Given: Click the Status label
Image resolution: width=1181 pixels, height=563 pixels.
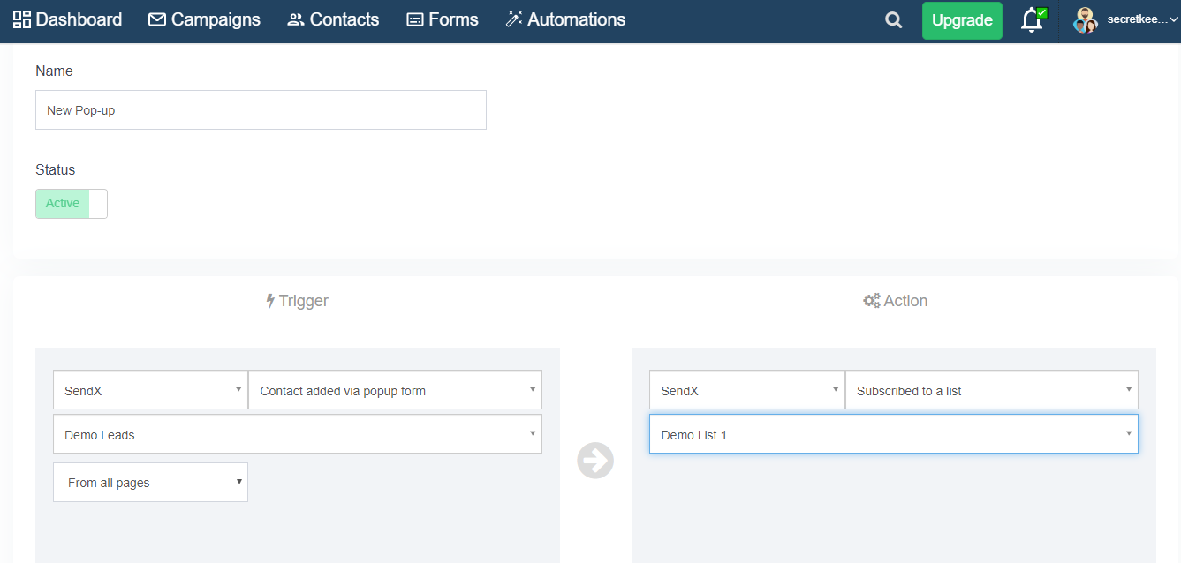Looking at the screenshot, I should (x=56, y=169).
